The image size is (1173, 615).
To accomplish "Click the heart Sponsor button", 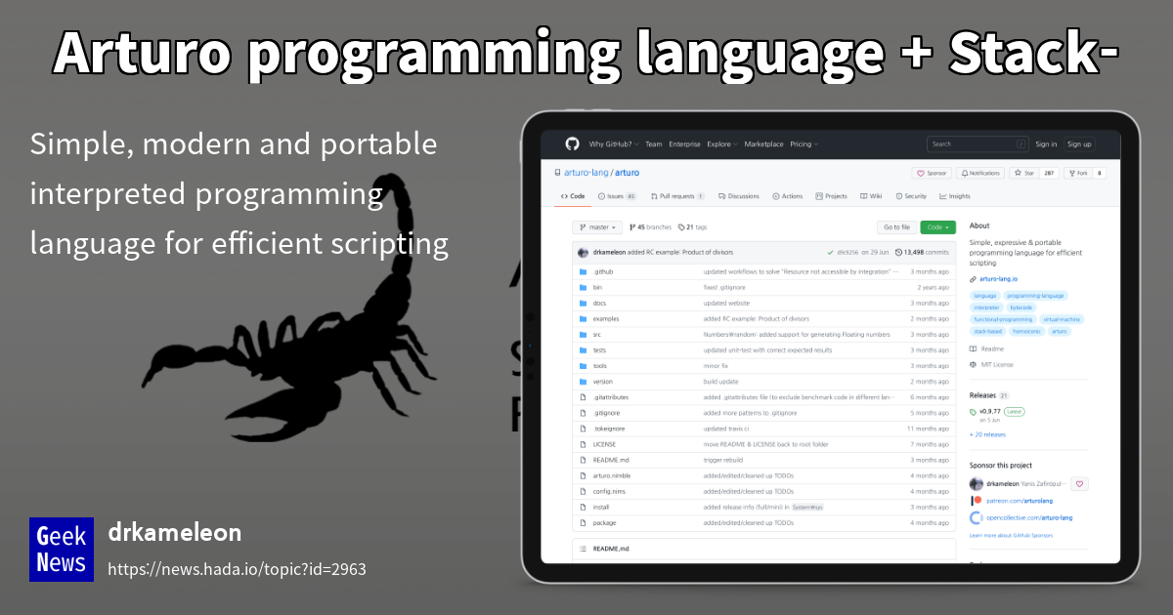I will (932, 173).
